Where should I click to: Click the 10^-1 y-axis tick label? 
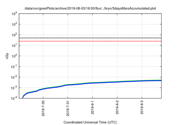14,67
